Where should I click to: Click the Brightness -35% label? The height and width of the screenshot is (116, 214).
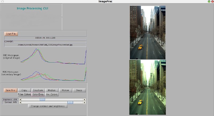(10, 99)
